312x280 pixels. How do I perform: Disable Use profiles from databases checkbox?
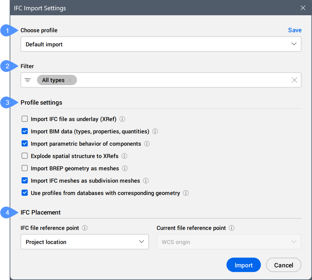[25, 193]
